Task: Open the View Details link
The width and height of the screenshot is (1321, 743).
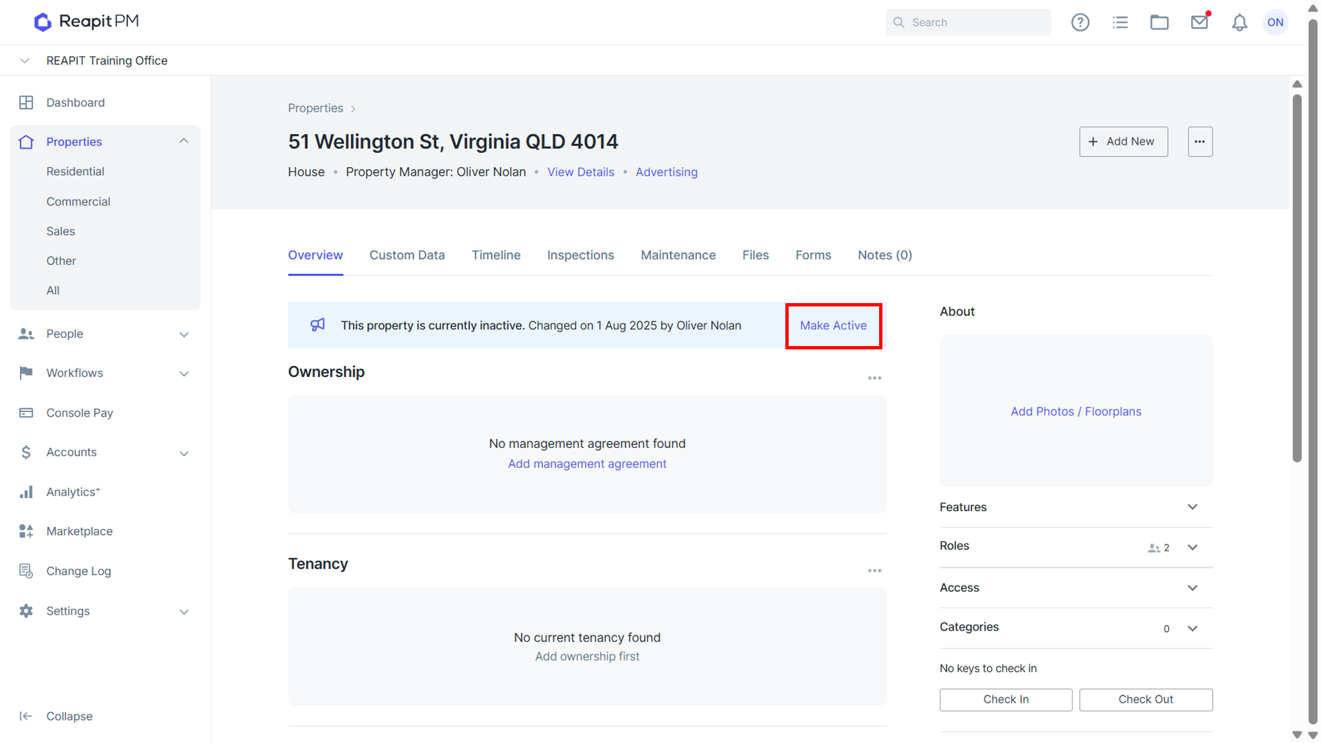Action: (x=581, y=172)
